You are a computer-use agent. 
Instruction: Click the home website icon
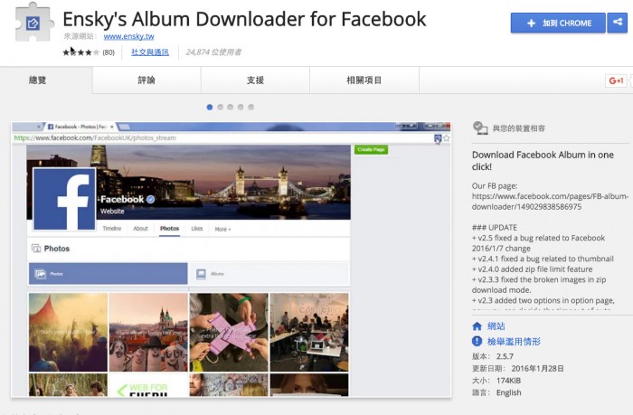tap(477, 326)
